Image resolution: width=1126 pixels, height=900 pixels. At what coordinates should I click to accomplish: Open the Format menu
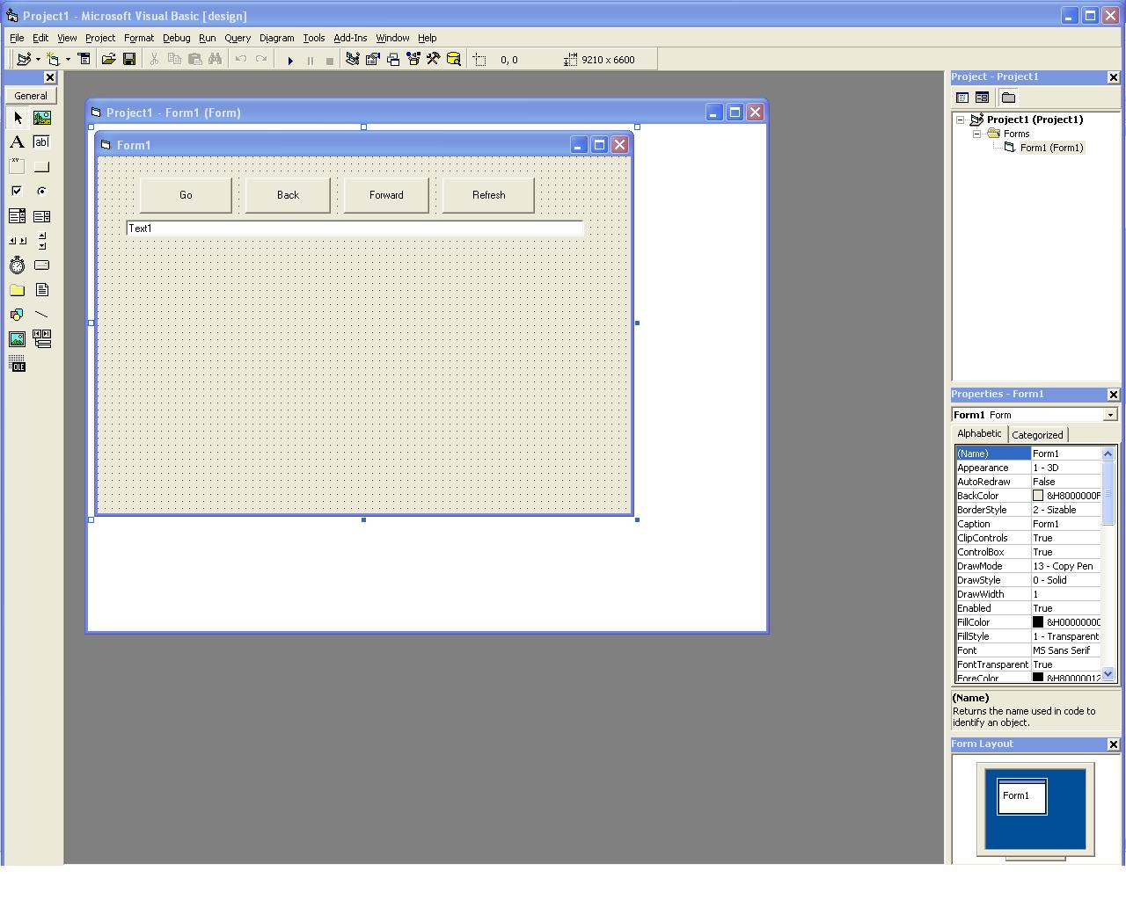[139, 38]
